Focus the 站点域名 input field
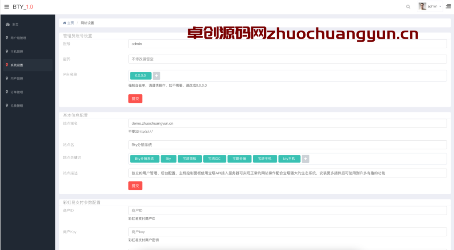454x250 pixels. tap(287, 123)
